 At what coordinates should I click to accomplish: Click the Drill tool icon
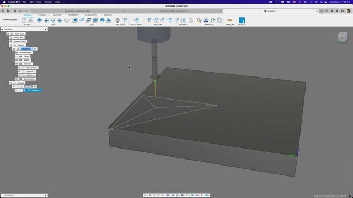tap(117, 20)
